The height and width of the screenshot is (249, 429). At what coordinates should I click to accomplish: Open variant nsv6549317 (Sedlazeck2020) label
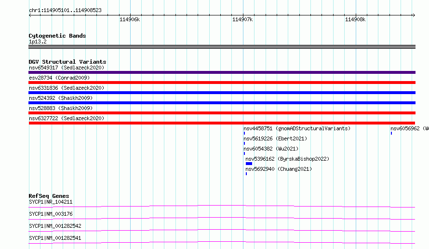click(67, 68)
